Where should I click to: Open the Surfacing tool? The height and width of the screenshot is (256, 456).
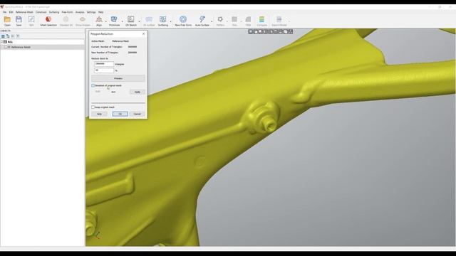tap(163, 19)
